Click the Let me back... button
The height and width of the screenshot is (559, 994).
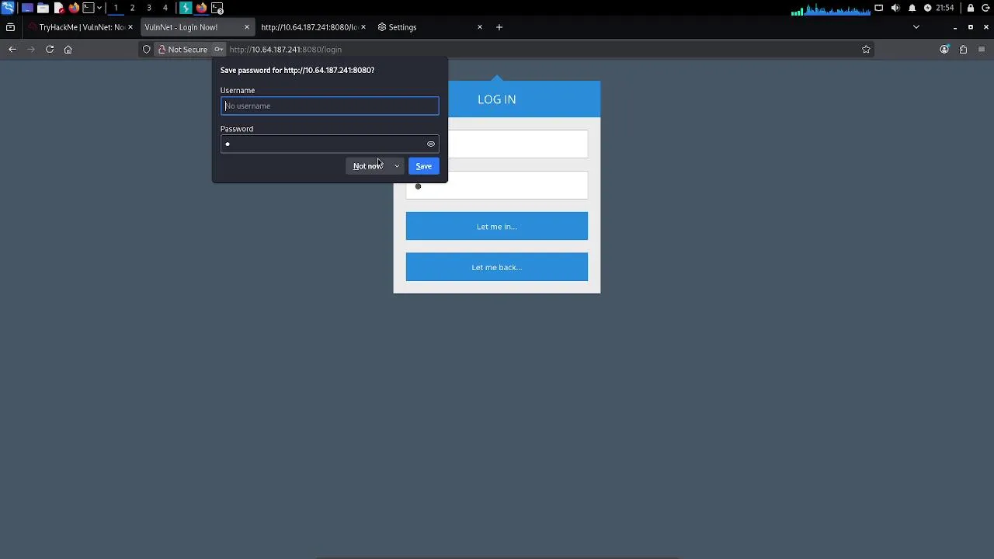497,267
